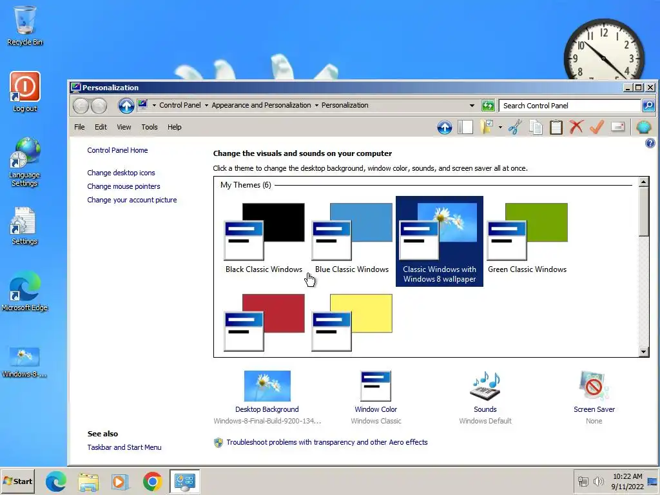The height and width of the screenshot is (495, 660).
Task: Click Change mouse pointers link
Action: pos(123,186)
